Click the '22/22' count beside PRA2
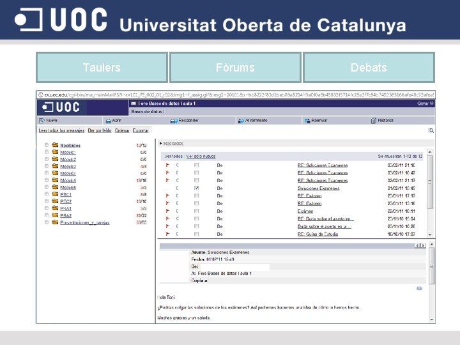Viewport: 460px width, 345px height. point(141,216)
